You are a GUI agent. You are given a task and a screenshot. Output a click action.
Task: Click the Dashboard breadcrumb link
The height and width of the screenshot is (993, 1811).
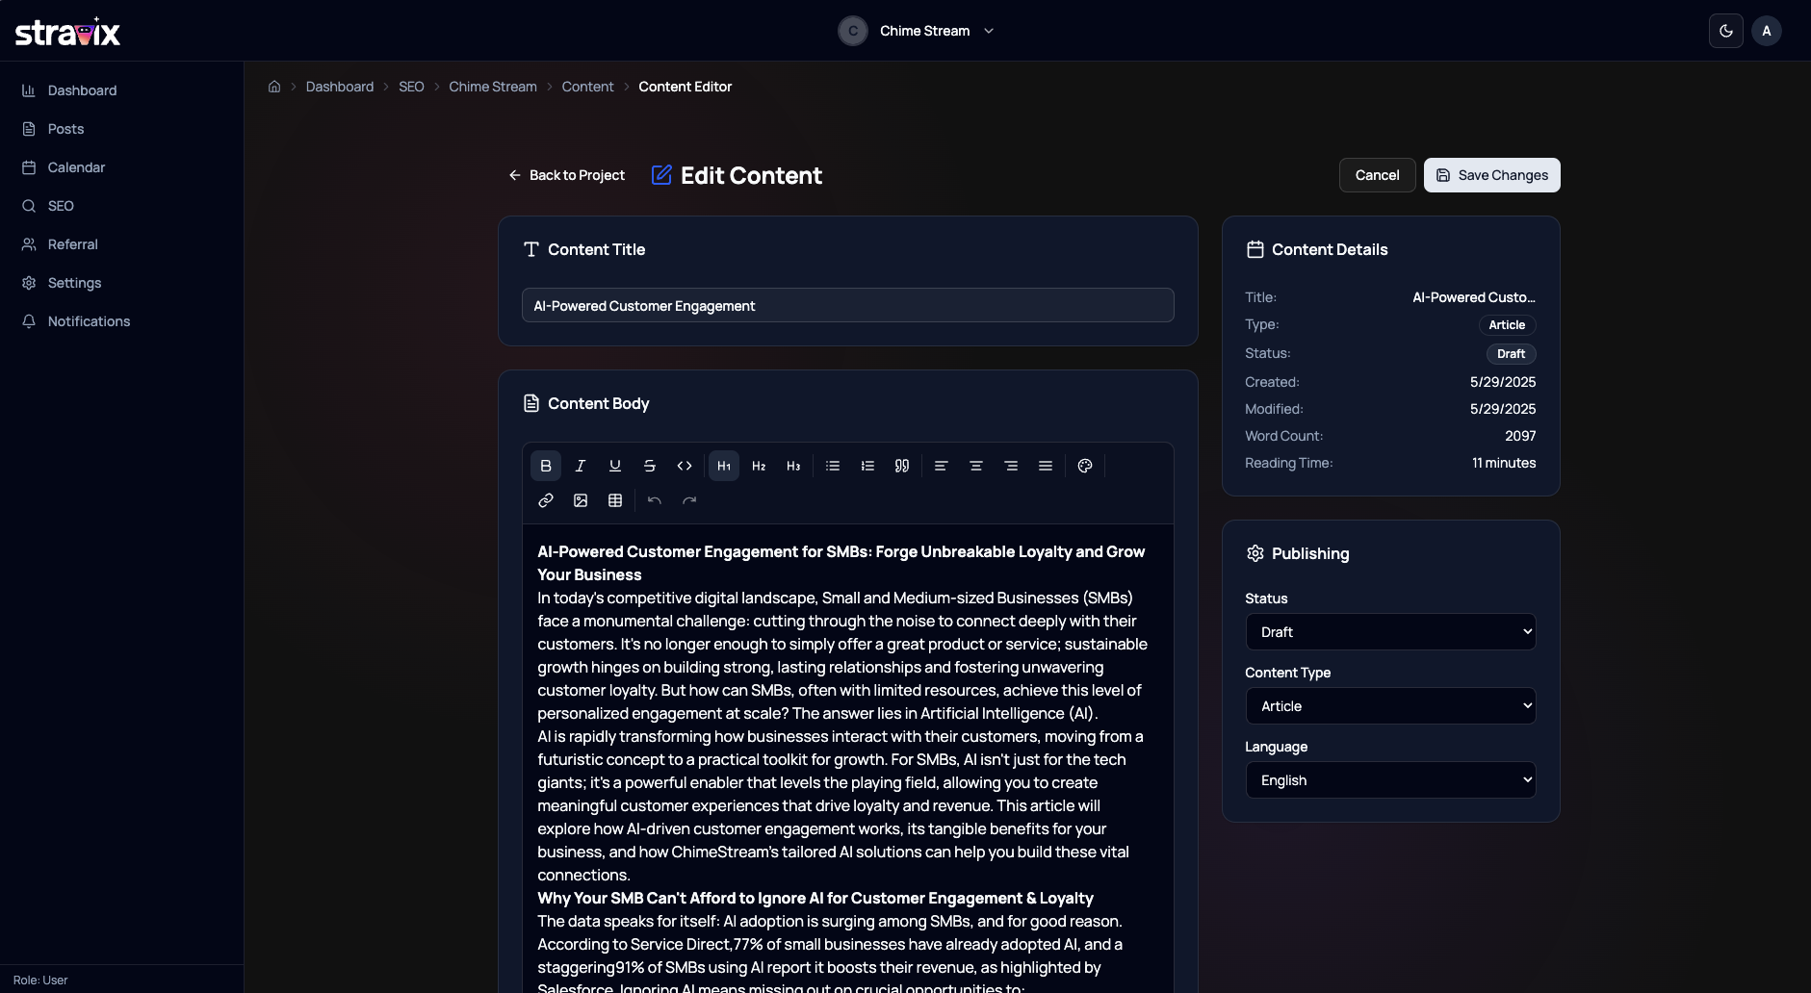point(340,87)
